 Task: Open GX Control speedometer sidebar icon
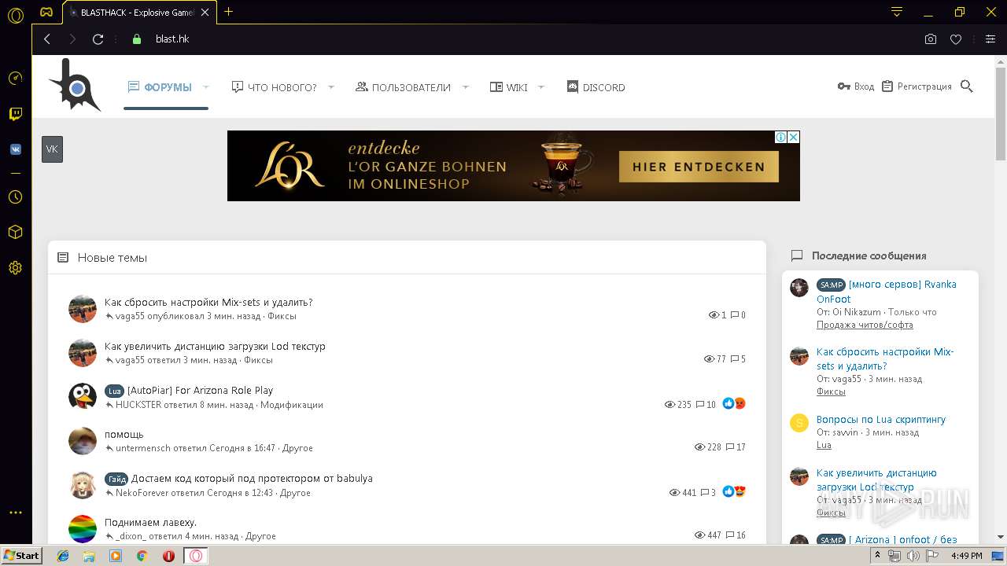click(15, 79)
